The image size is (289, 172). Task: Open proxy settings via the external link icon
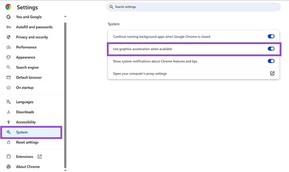coord(272,73)
